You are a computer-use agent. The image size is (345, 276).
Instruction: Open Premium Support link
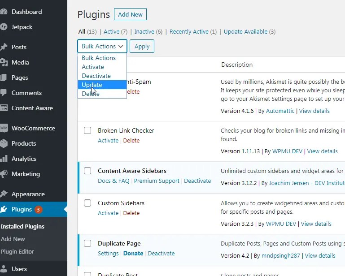(x=157, y=181)
